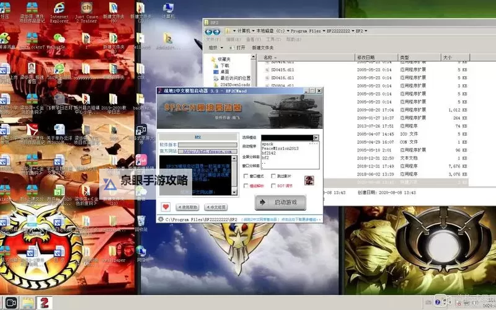Click the BF2 emblem icon beside the launcher checkboxes
Image resolution: width=496 pixels, height=310 pixels.
[309, 180]
